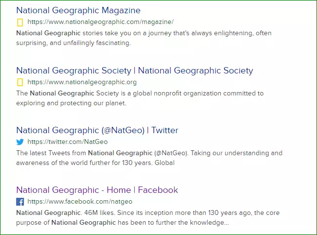Click the National Geographic Magazine favicon

[20, 22]
